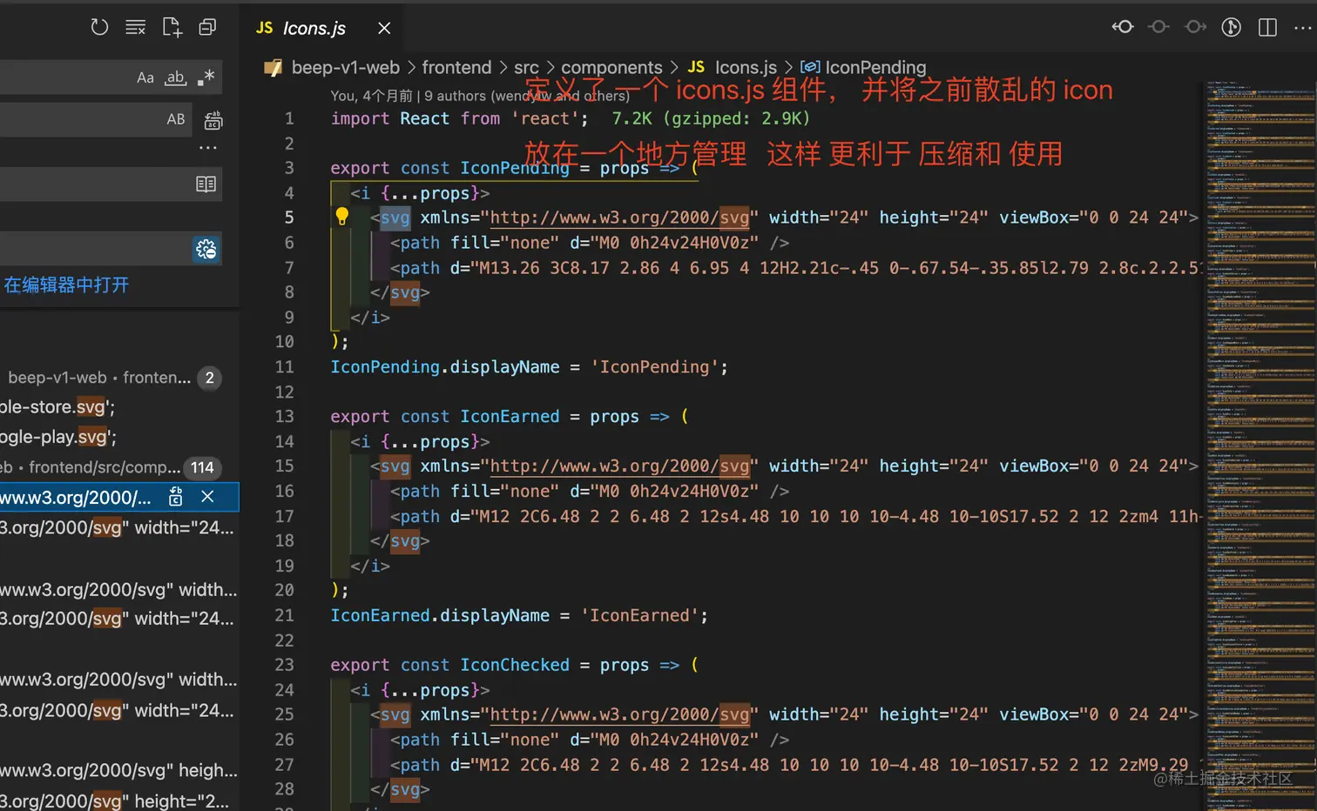The image size is (1317, 811).
Task: Open the frontend breadcrumb dropdown
Action: tap(456, 67)
